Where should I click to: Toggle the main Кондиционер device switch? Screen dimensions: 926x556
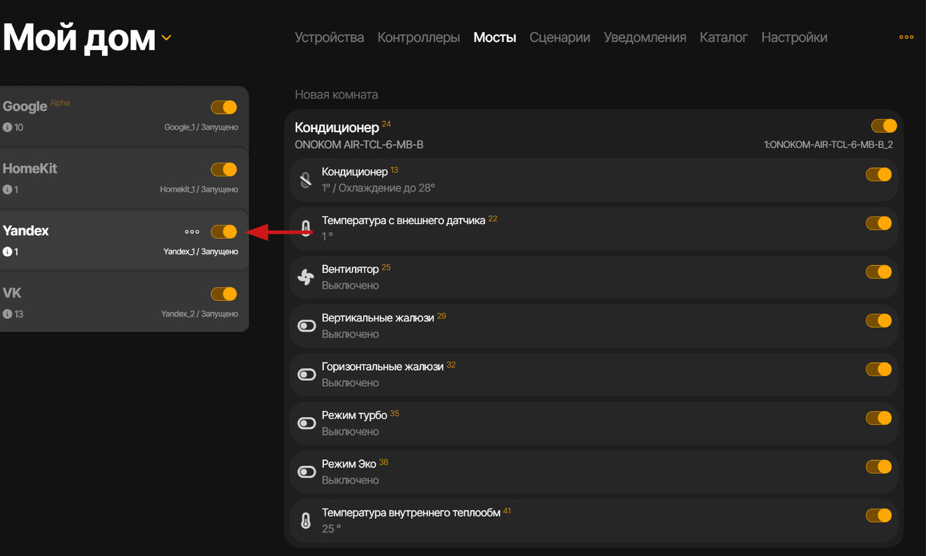click(x=884, y=126)
